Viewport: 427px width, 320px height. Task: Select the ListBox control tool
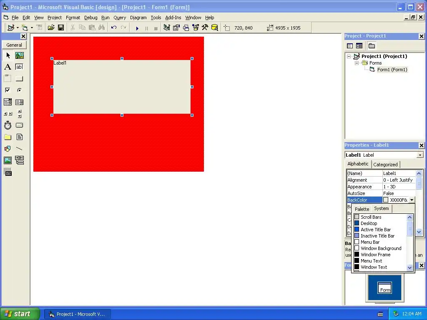19,102
